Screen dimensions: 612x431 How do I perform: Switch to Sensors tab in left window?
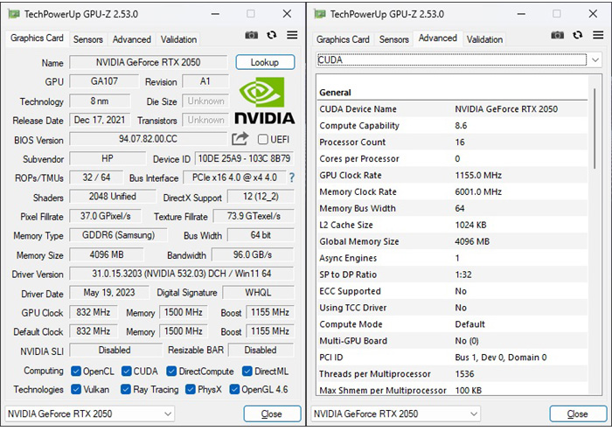point(87,39)
